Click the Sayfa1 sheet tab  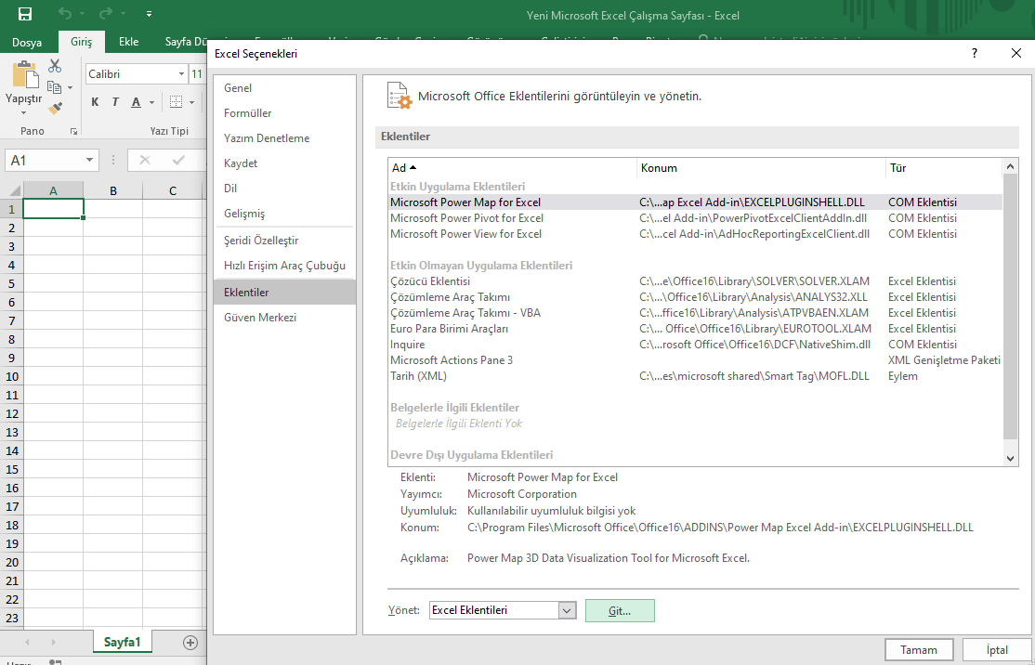122,642
